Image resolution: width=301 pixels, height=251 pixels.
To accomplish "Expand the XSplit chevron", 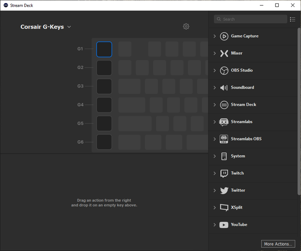I will coord(215,207).
